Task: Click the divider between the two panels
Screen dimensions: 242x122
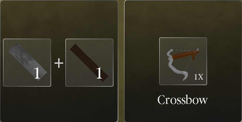Action: (121, 61)
